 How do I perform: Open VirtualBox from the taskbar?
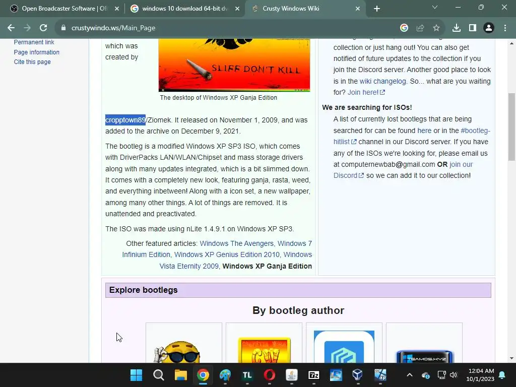point(358,375)
